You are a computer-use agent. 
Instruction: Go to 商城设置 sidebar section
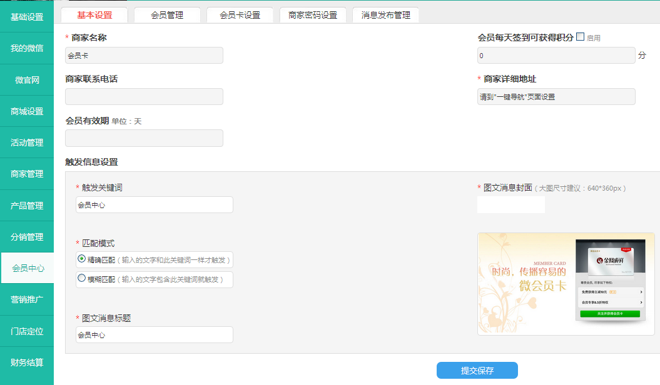27,111
